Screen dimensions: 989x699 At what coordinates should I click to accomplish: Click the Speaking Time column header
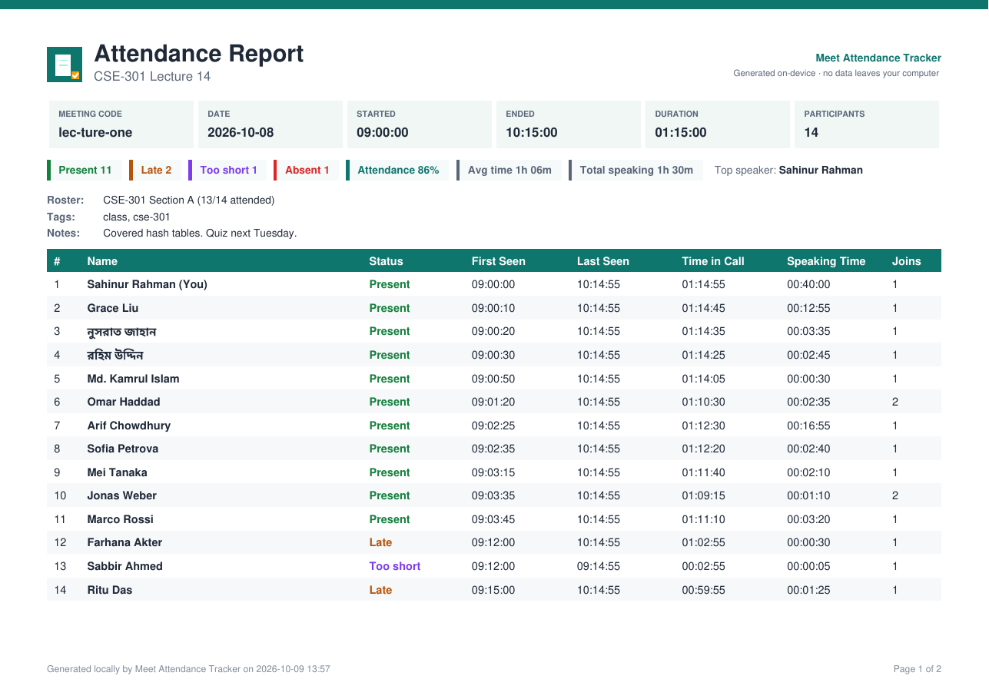tap(826, 261)
